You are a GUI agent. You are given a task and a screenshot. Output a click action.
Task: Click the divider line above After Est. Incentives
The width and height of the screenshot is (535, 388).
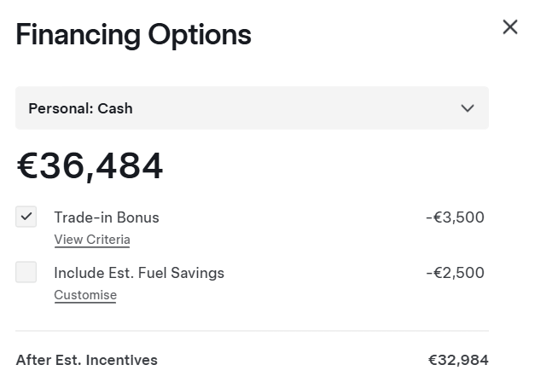[252, 331]
